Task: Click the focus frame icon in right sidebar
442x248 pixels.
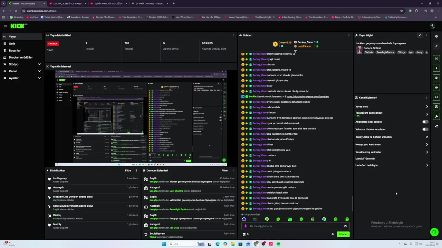Action: (x=436, y=59)
